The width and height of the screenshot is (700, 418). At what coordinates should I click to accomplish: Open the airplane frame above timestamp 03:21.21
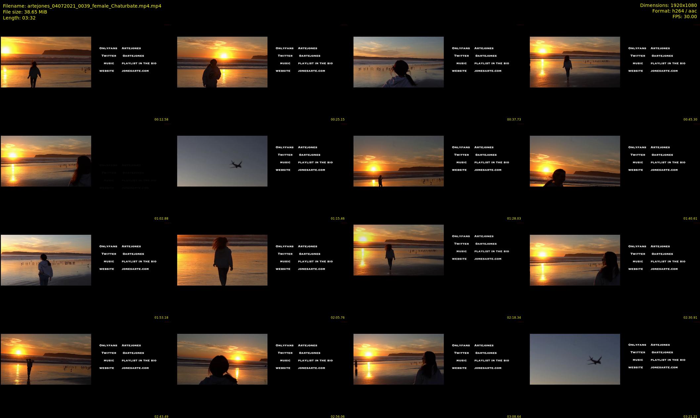pos(575,359)
